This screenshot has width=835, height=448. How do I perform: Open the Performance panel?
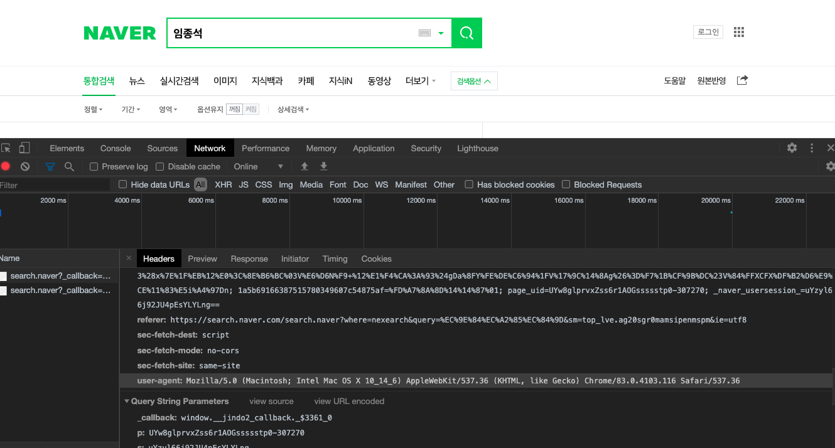(x=266, y=148)
